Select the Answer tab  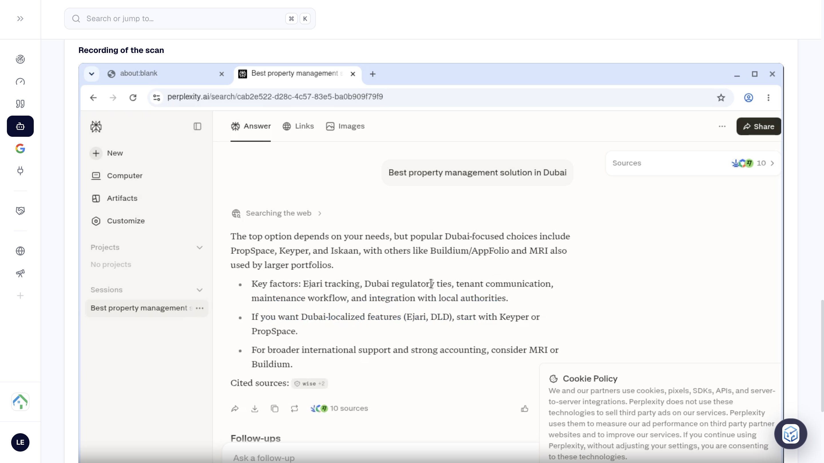tap(251, 126)
